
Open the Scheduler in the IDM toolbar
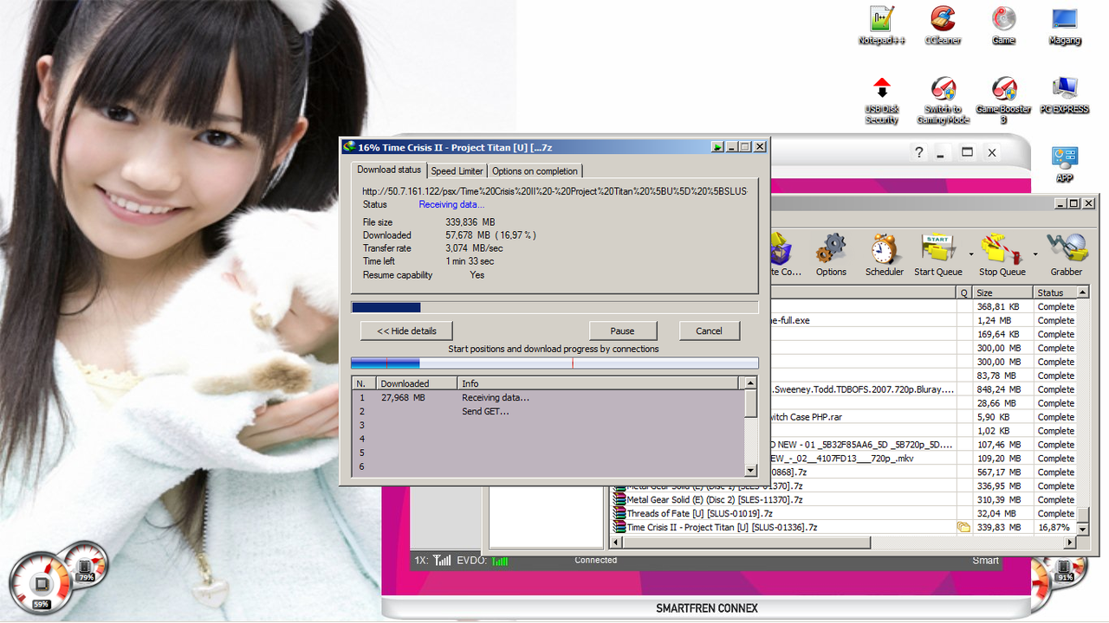coord(885,255)
